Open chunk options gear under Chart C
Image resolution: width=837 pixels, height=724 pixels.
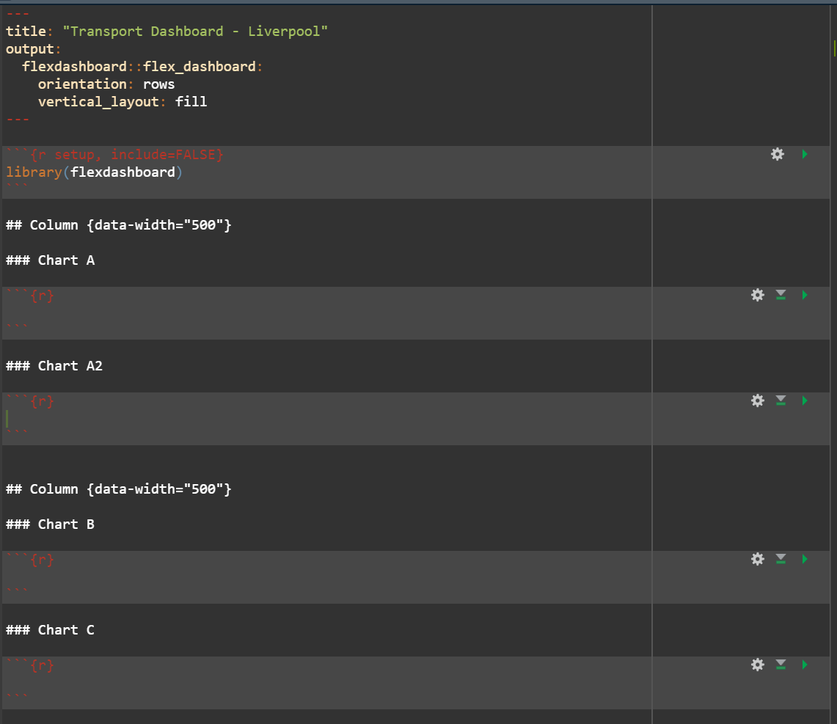click(758, 665)
